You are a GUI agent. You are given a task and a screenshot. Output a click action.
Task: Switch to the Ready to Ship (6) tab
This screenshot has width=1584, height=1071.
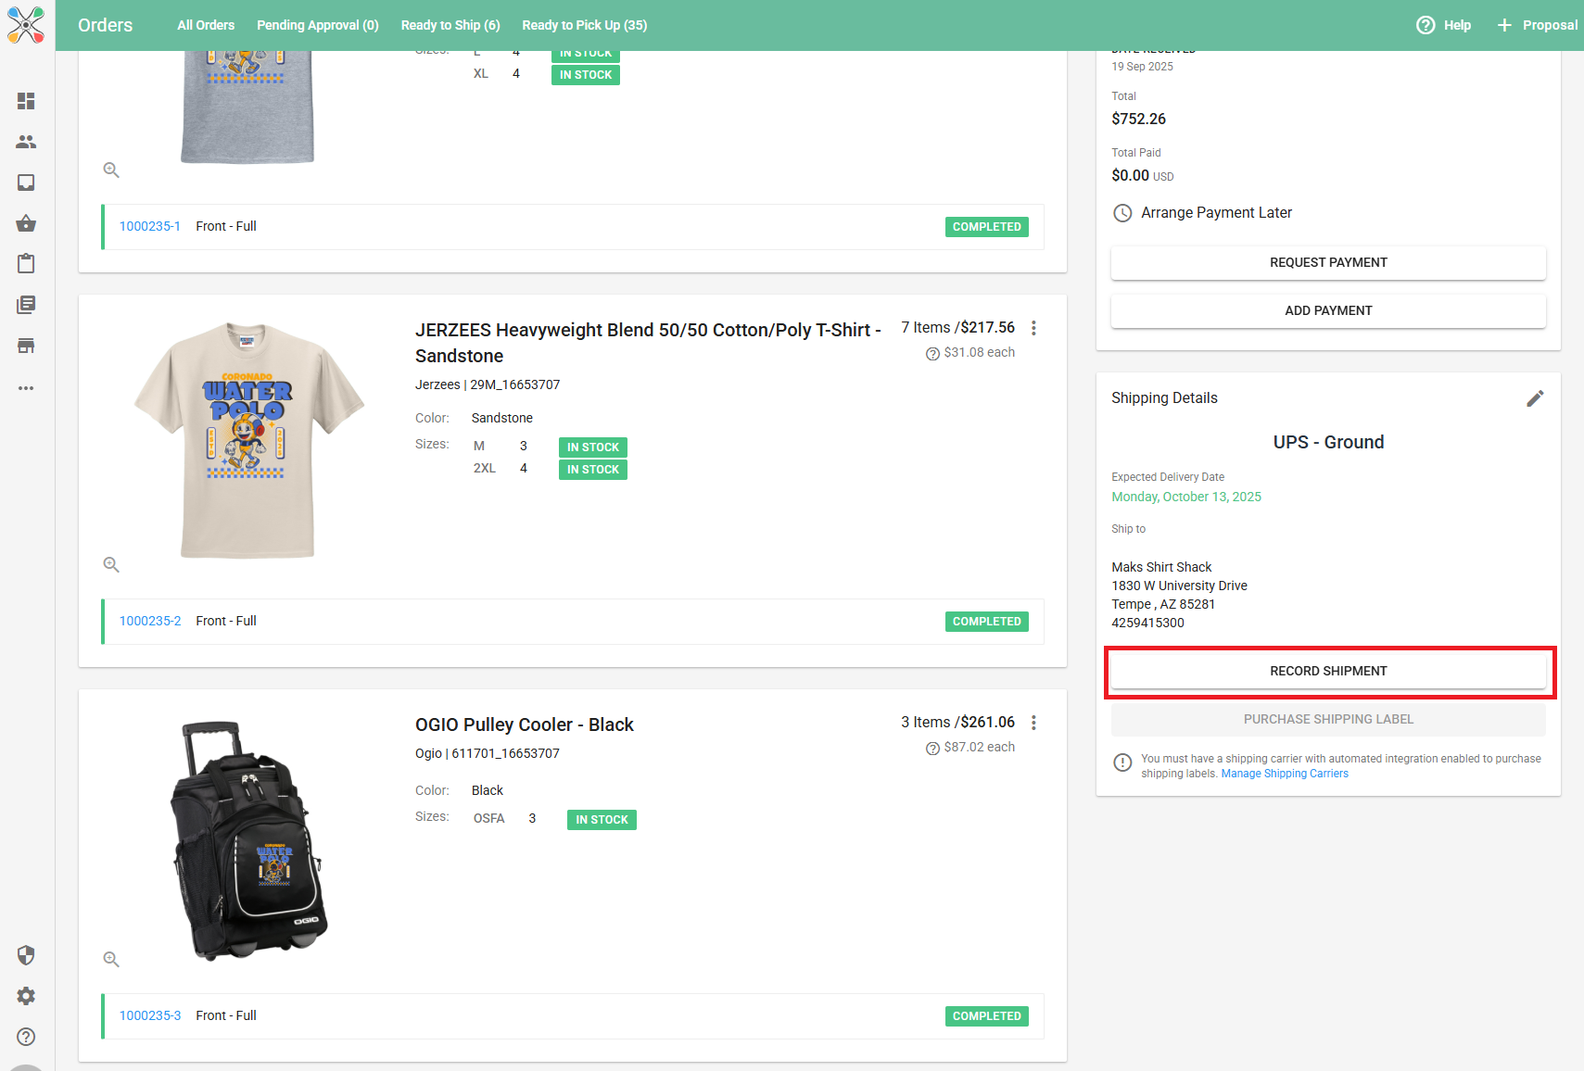(x=450, y=25)
